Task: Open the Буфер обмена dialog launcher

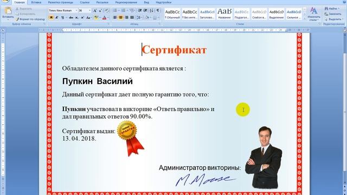Action: [x=44, y=24]
